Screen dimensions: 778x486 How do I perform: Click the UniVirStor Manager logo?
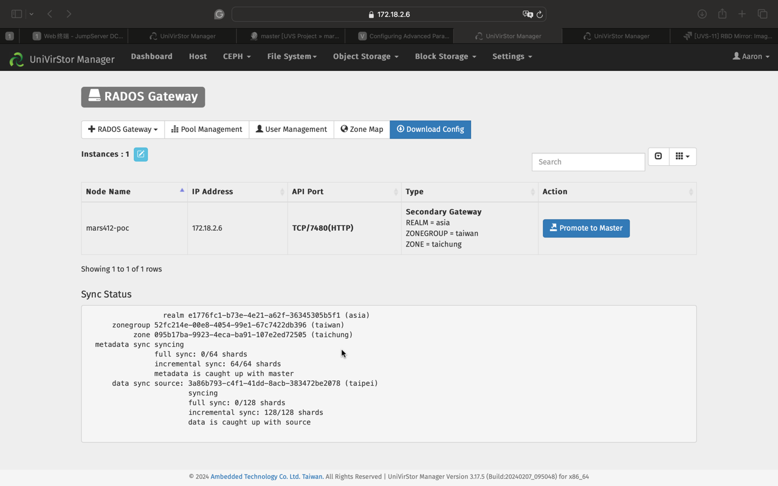[17, 58]
